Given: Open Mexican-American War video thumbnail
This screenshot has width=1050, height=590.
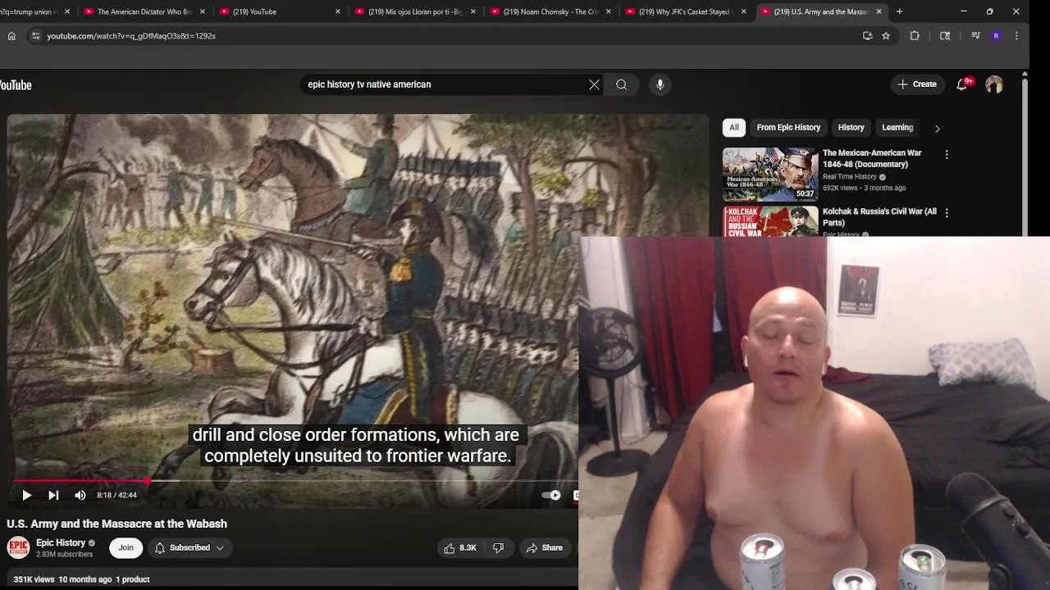Looking at the screenshot, I should [770, 175].
